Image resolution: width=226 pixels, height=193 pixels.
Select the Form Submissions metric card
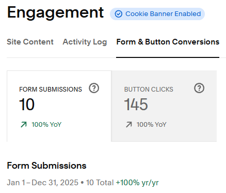click(59, 106)
